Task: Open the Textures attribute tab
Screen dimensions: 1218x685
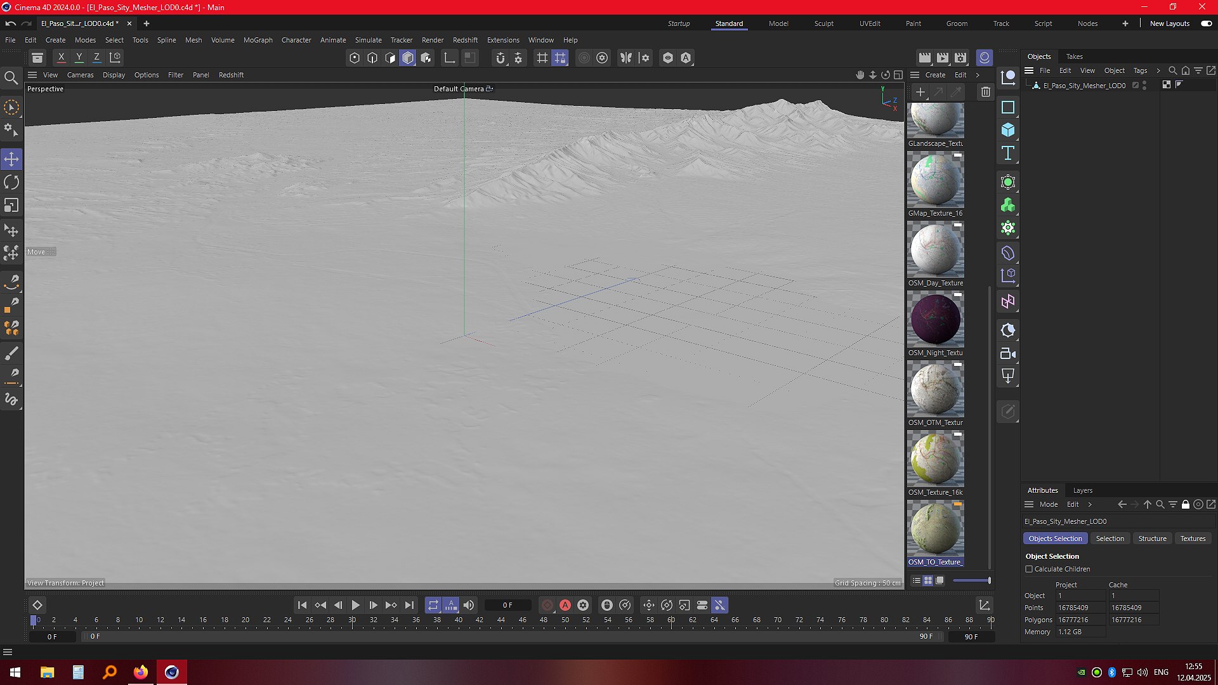Action: pos(1193,538)
